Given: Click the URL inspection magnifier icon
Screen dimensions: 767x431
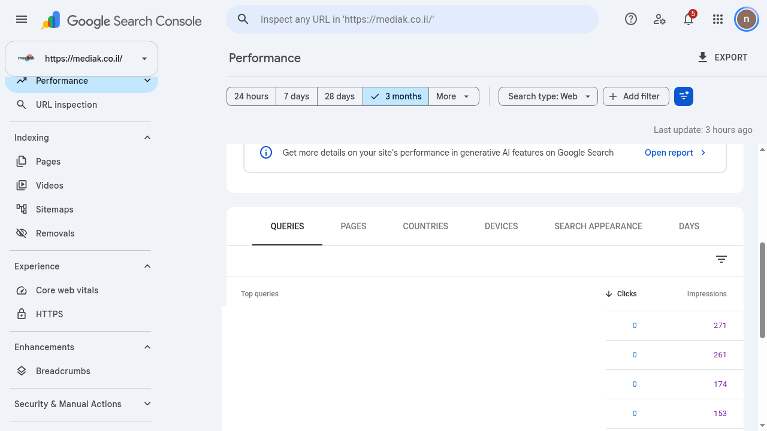Looking at the screenshot, I should [22, 105].
